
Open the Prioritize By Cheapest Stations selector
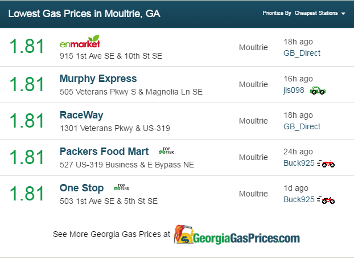click(304, 13)
